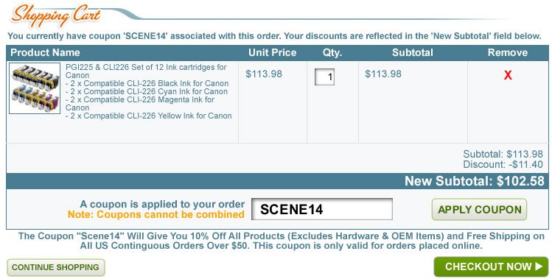
Task: Select the SCENE14 coupon code field
Action: point(322,209)
